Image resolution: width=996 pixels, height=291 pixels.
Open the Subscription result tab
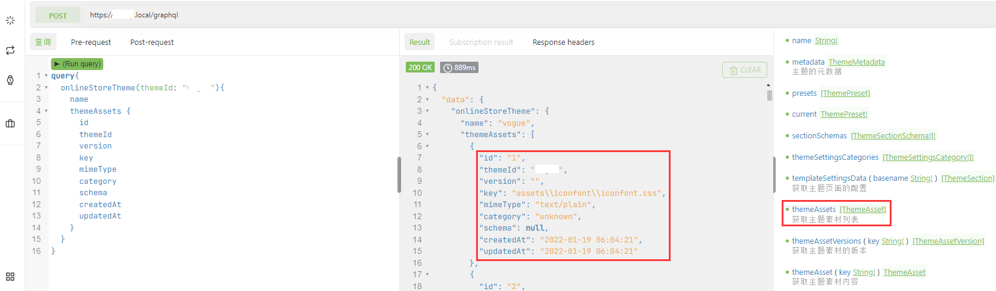(481, 43)
